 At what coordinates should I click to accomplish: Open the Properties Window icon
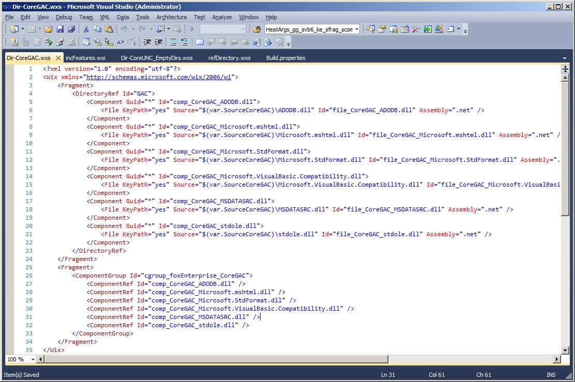[382, 29]
